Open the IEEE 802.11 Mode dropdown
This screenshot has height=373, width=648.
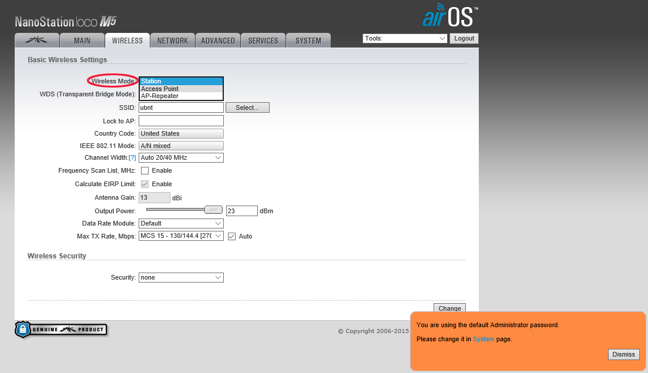(181, 146)
